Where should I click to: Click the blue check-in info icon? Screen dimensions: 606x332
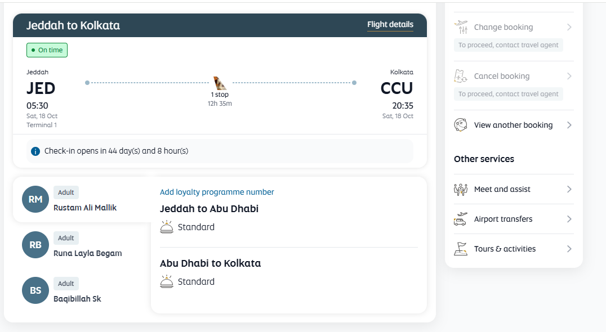[x=35, y=151]
